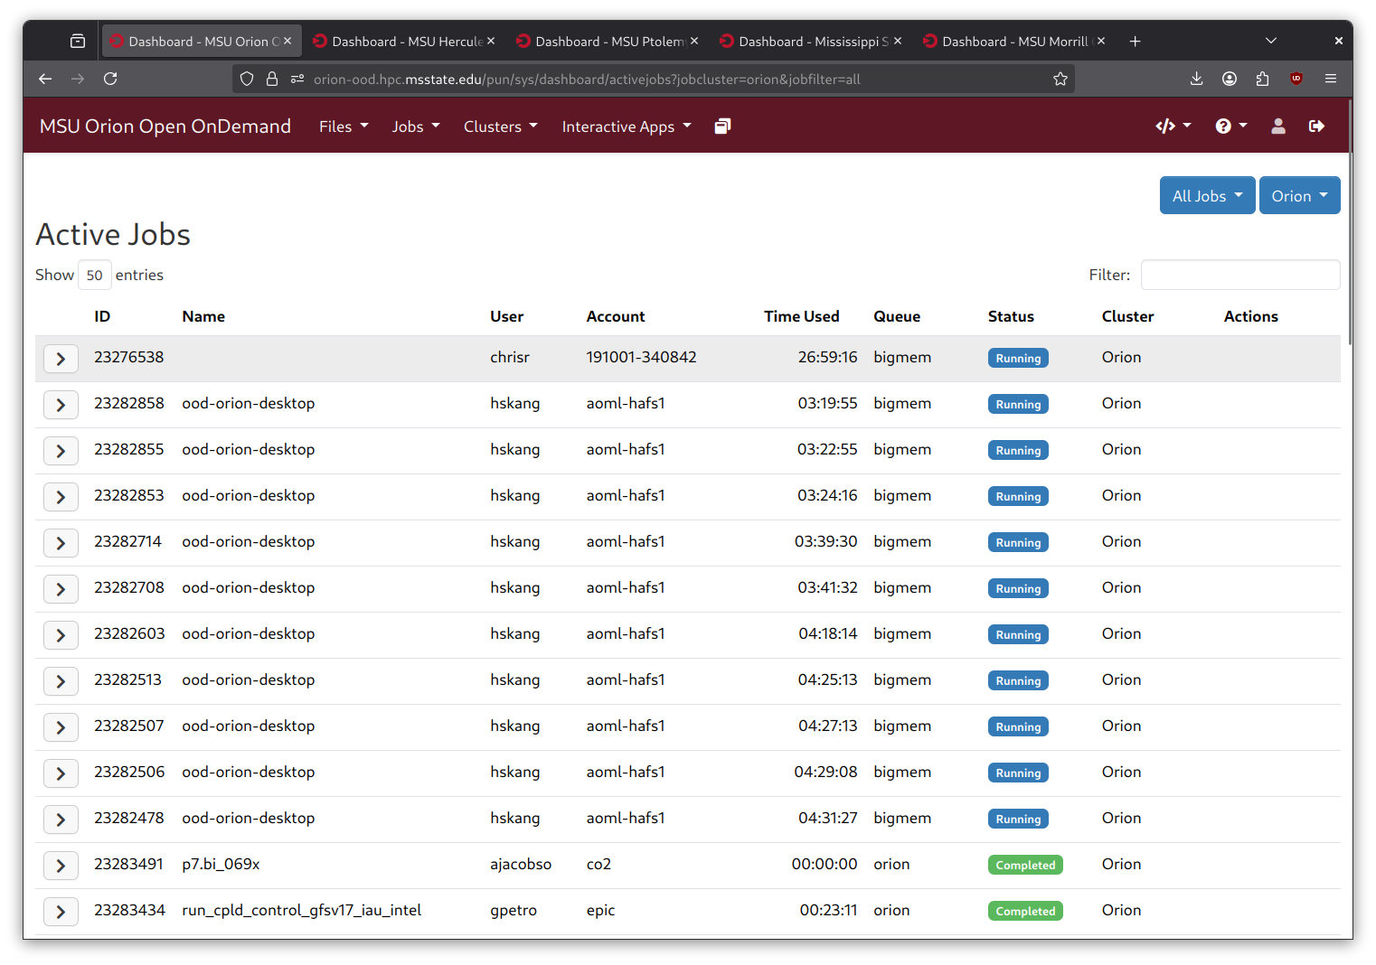1376x965 pixels.
Task: Expand details for job 23283491
Action: pos(61,866)
